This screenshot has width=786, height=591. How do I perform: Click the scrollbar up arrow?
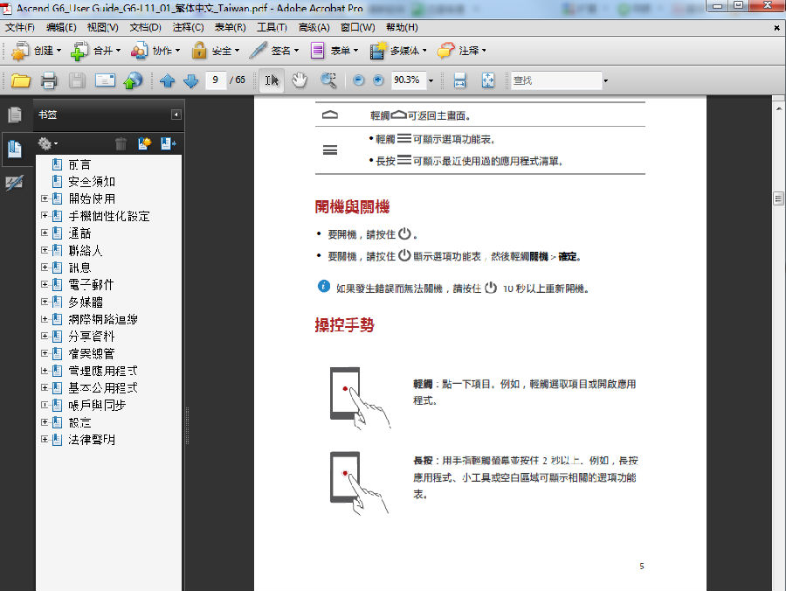coord(778,109)
